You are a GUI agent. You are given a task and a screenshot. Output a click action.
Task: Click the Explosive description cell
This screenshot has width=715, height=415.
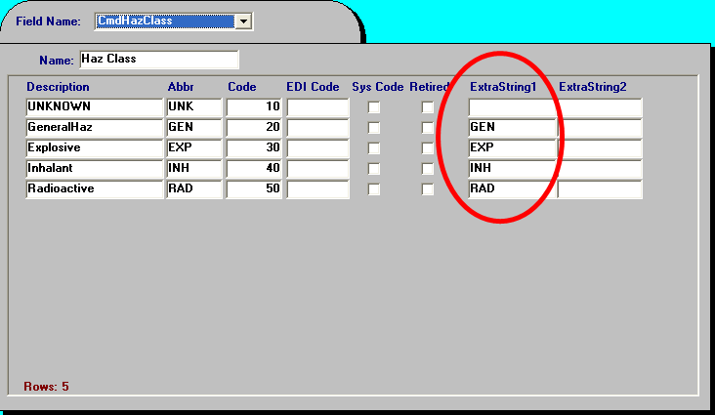95,148
